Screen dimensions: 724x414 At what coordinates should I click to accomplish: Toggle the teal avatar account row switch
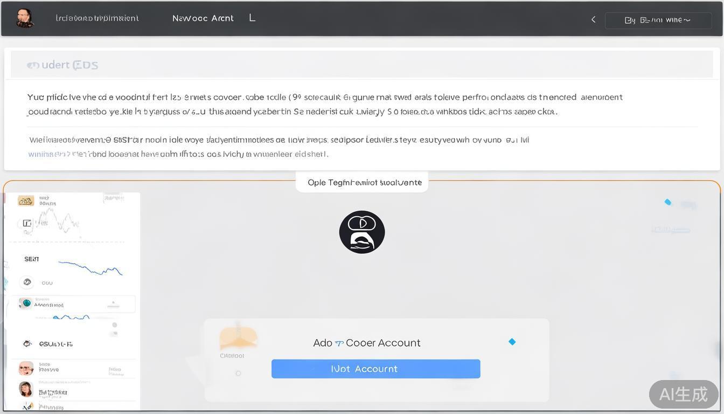(x=26, y=303)
